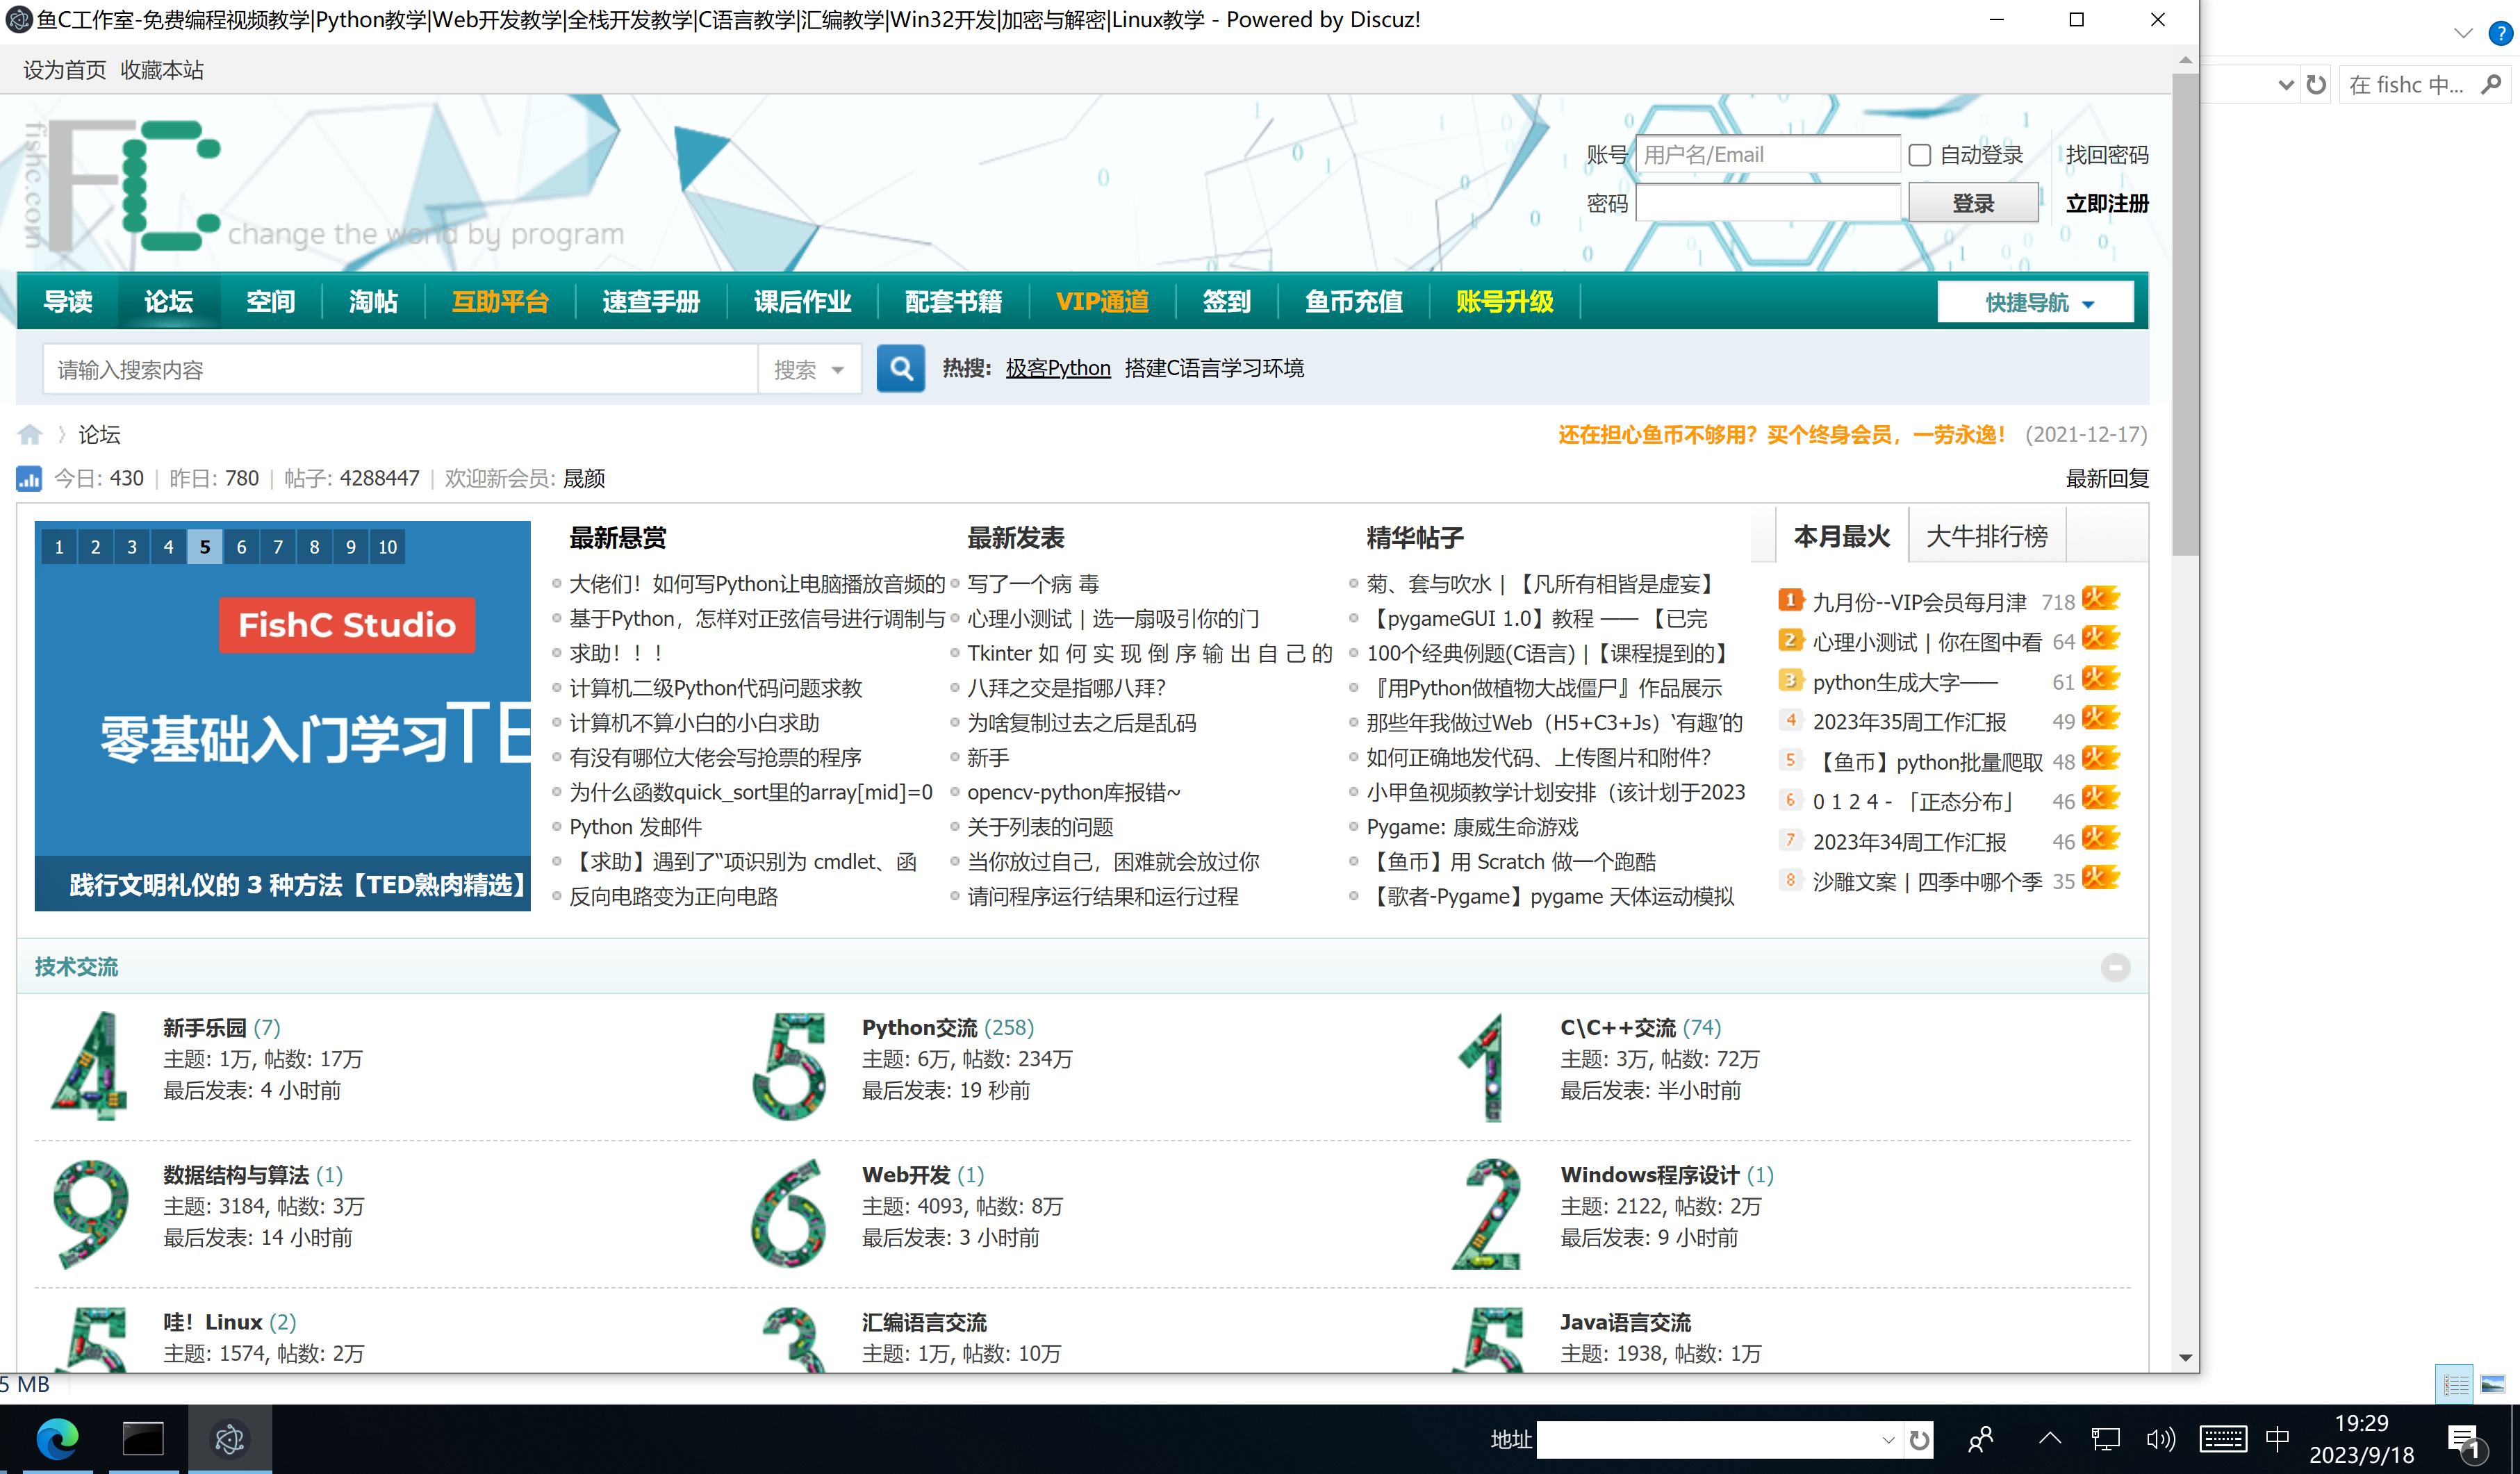
Task: Select slide 10 in the banner
Action: [x=387, y=547]
